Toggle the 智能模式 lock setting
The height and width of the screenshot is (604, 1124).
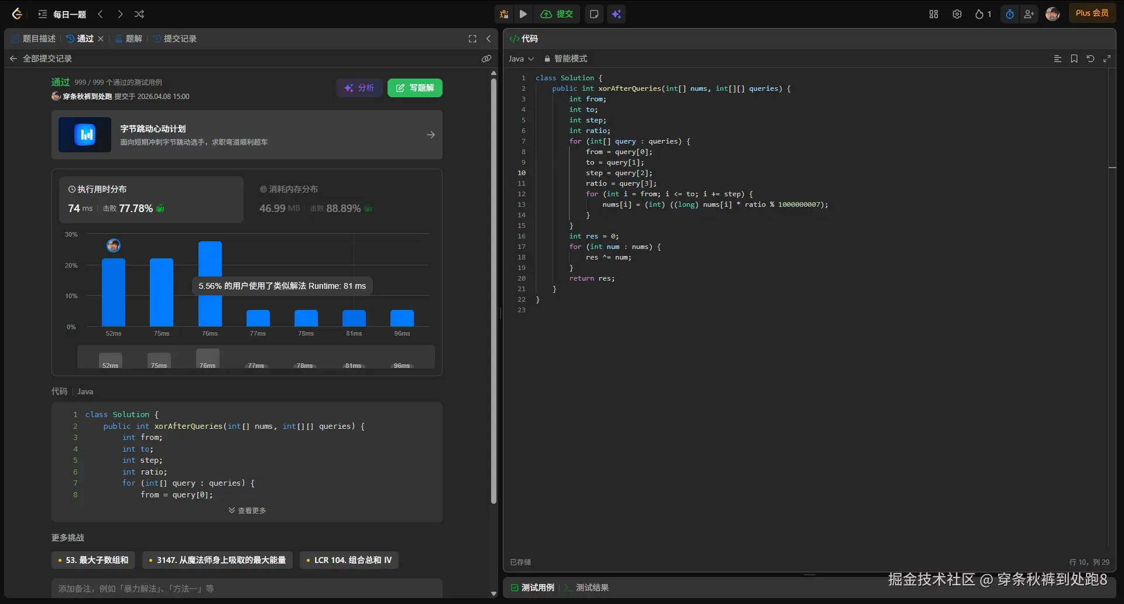pyautogui.click(x=565, y=59)
